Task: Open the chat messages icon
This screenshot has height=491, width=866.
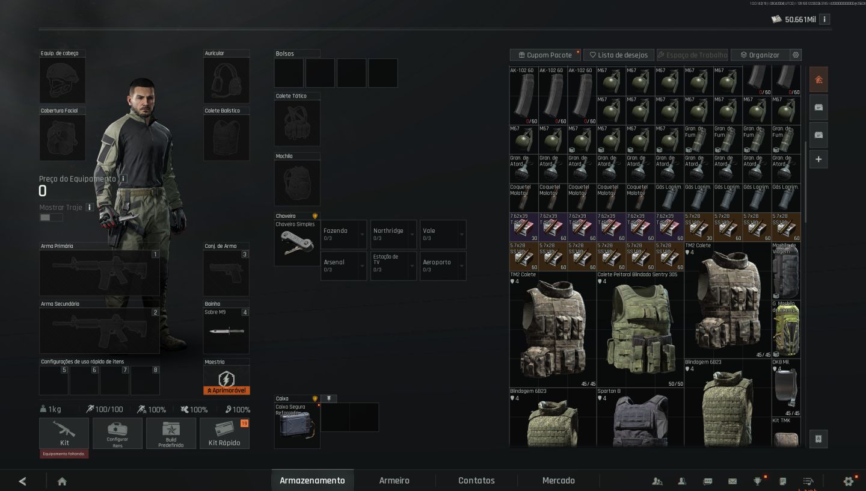Action: [708, 481]
